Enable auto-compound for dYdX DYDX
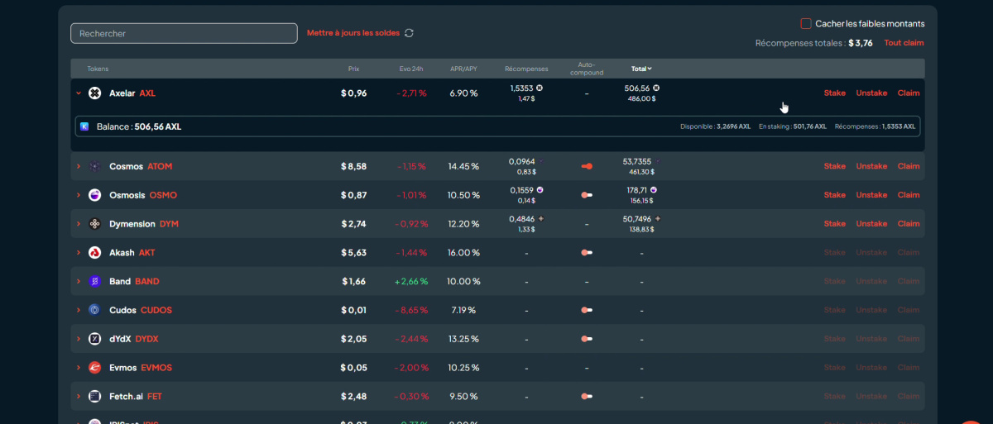The width and height of the screenshot is (993, 424). click(x=587, y=339)
